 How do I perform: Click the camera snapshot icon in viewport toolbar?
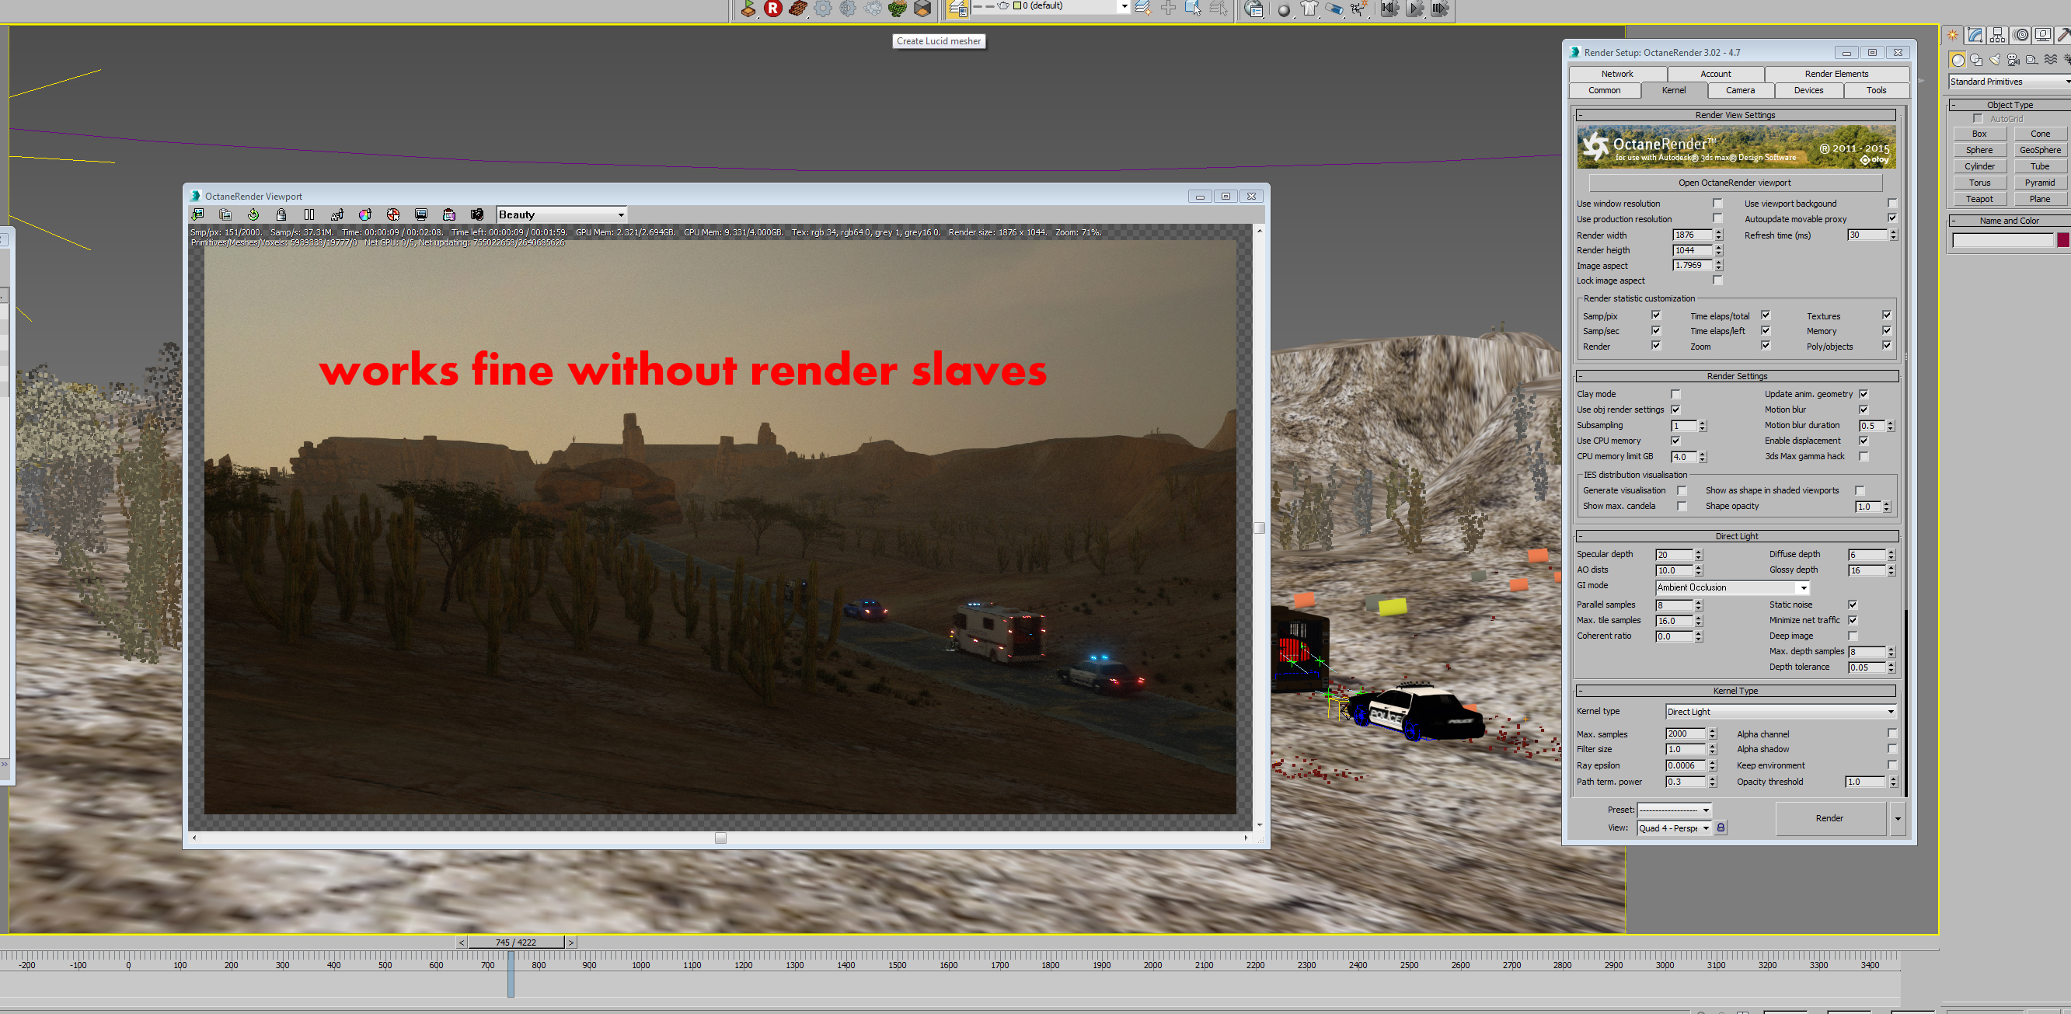click(x=476, y=214)
